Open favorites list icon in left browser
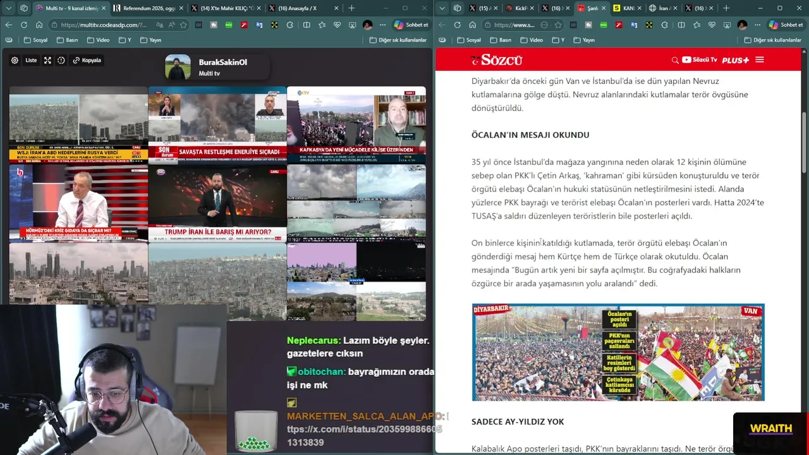This screenshot has width=809, height=455. (322, 25)
